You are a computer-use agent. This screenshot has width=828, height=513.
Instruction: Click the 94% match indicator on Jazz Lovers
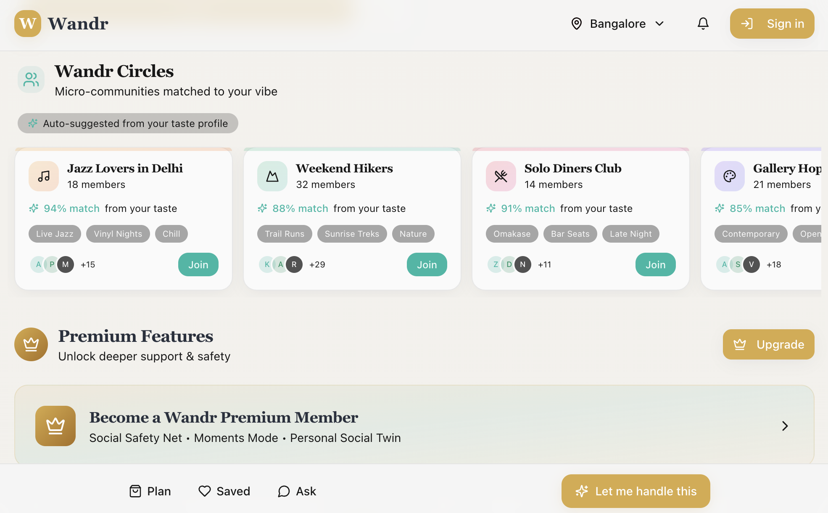[x=72, y=208]
